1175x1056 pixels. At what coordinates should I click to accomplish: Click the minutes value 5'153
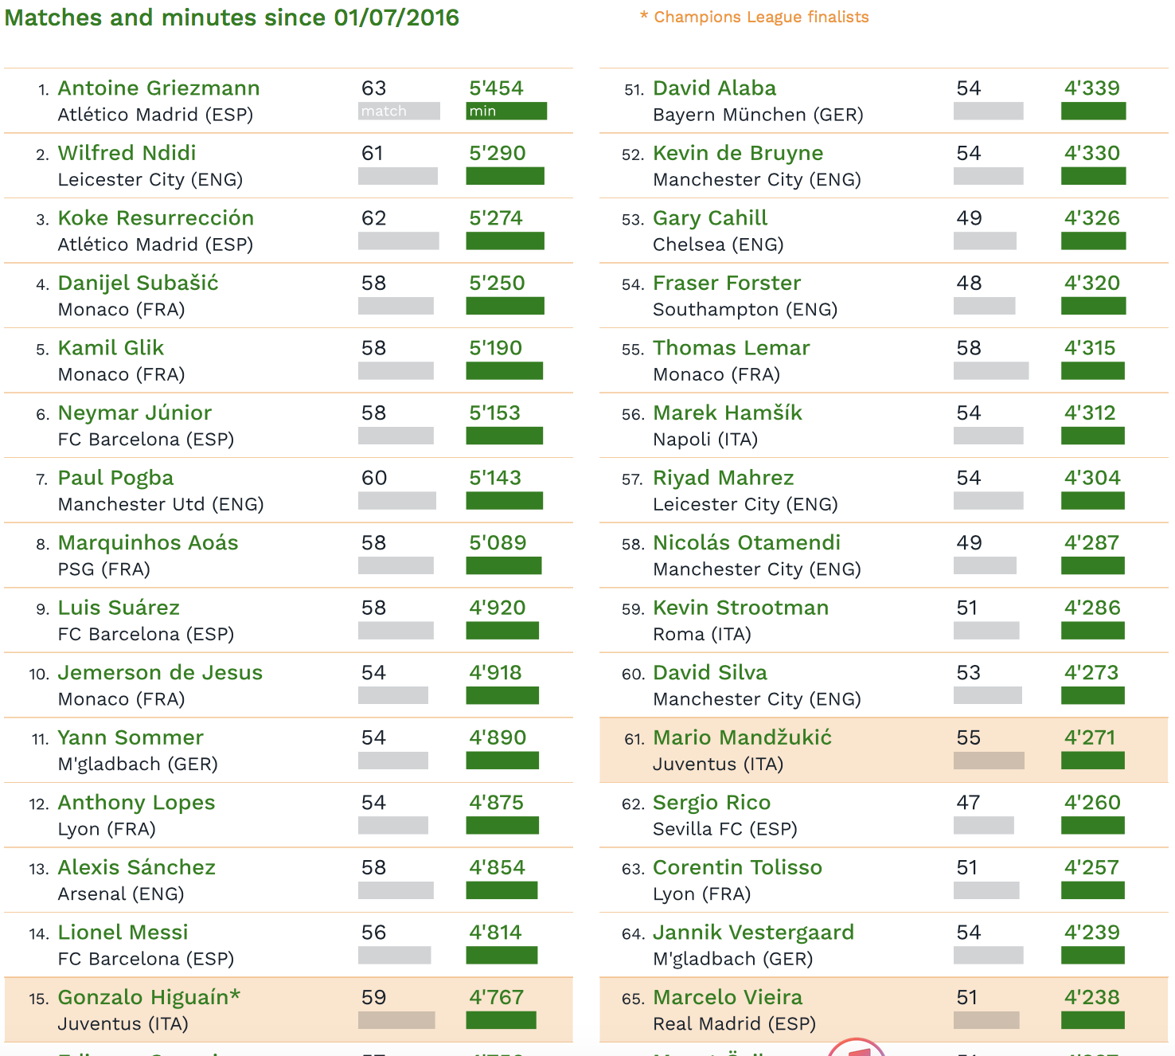pyautogui.click(x=494, y=413)
